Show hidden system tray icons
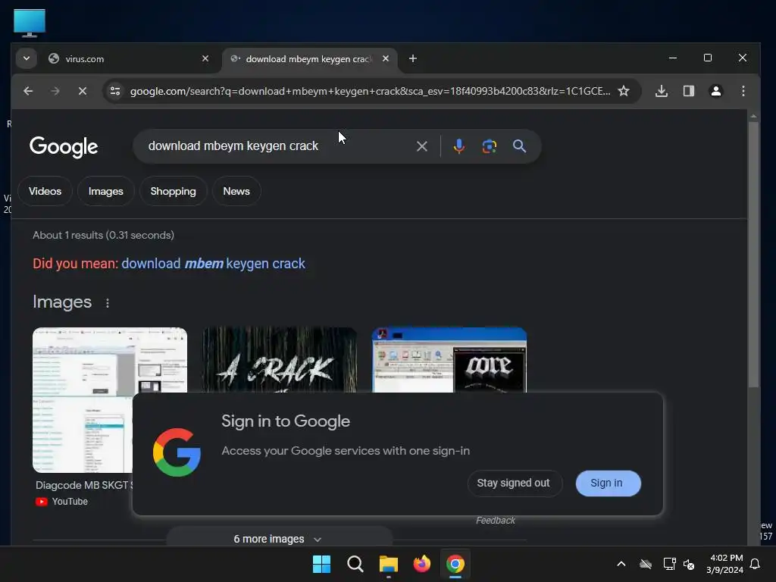The height and width of the screenshot is (582, 776). click(621, 564)
